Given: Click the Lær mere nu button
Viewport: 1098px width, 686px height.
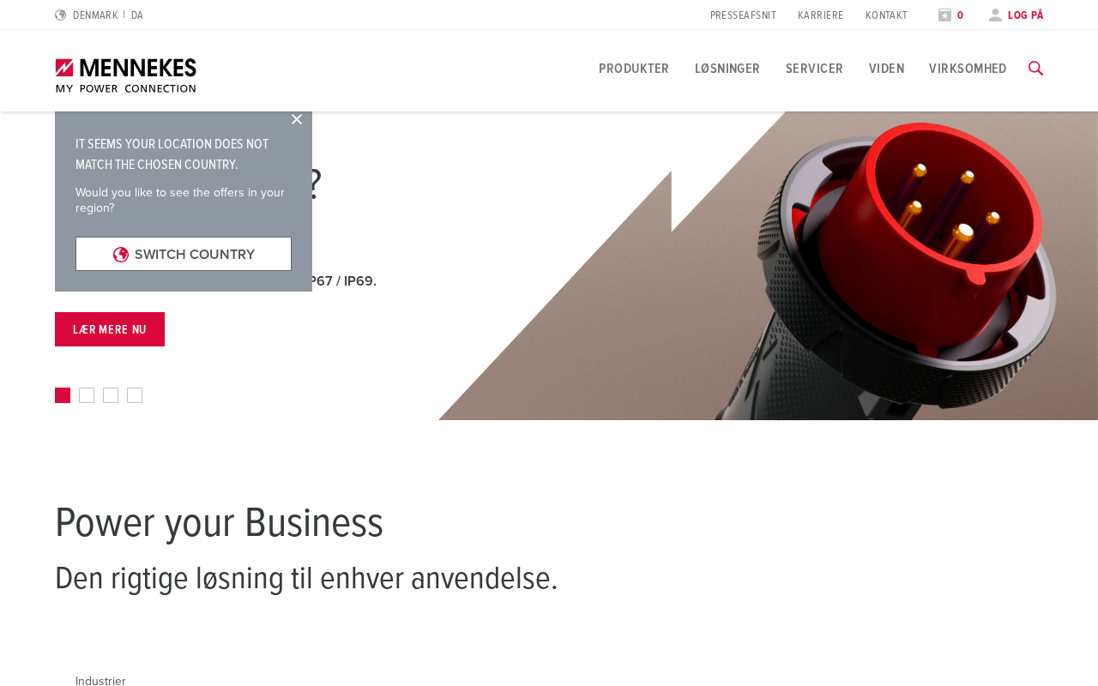Looking at the screenshot, I should point(110,329).
